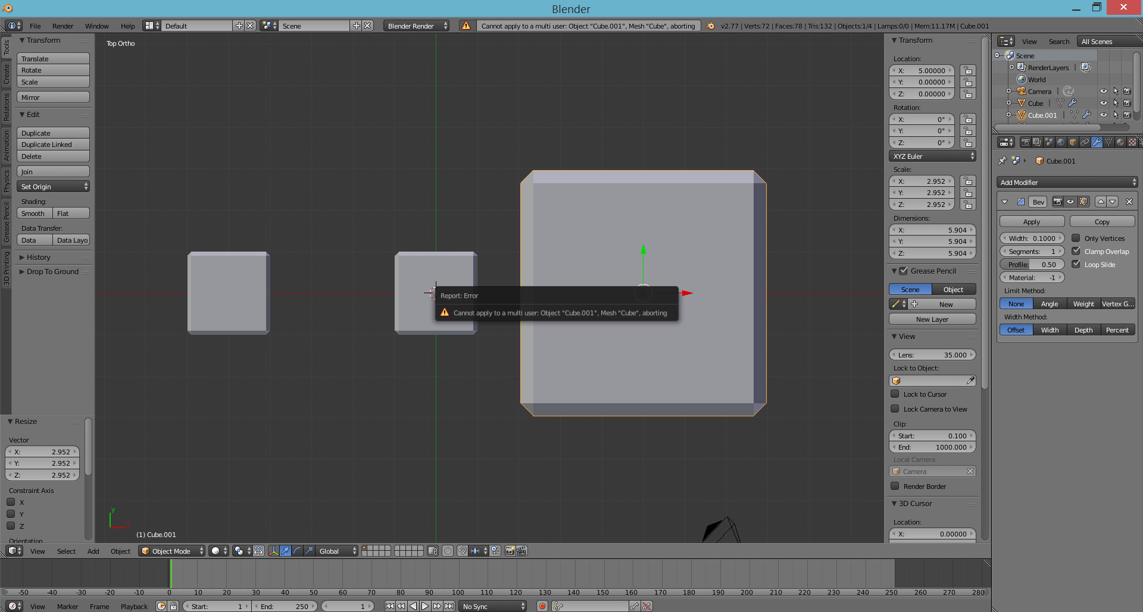This screenshot has height=612, width=1143.
Task: Click the 3D manipulator toggle in viewport header
Action: click(x=273, y=551)
